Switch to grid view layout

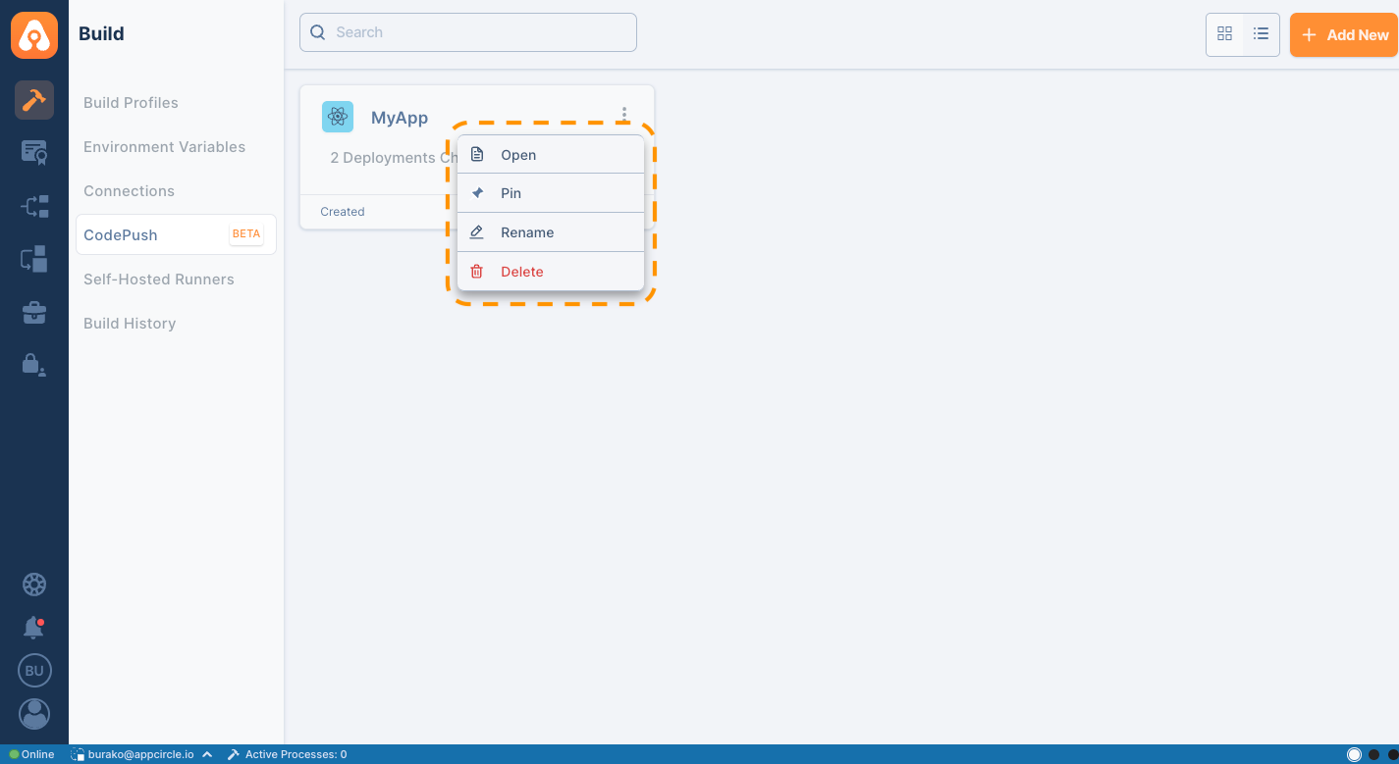click(x=1224, y=34)
